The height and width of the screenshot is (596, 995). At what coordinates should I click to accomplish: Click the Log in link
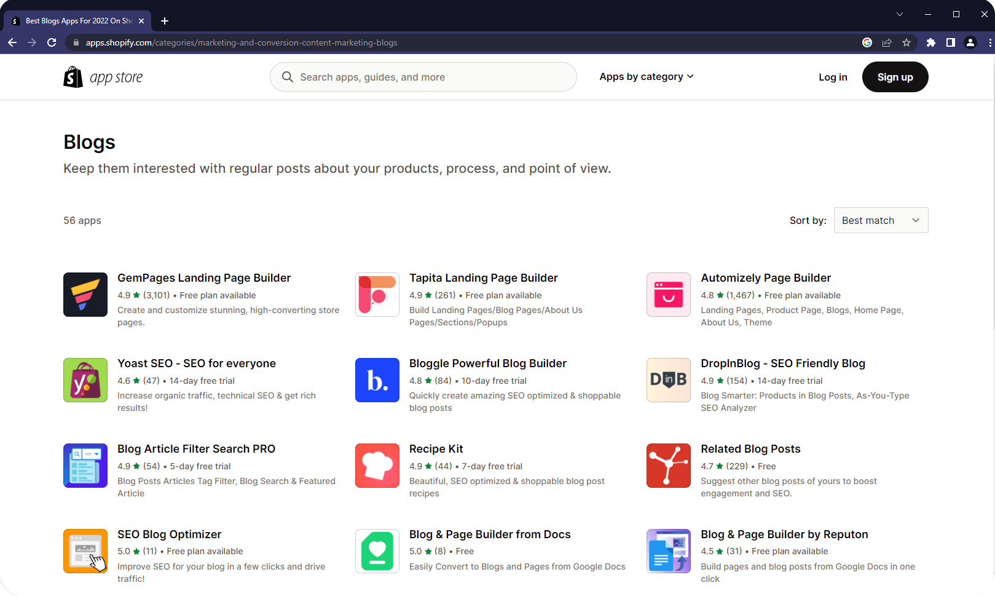(x=833, y=77)
